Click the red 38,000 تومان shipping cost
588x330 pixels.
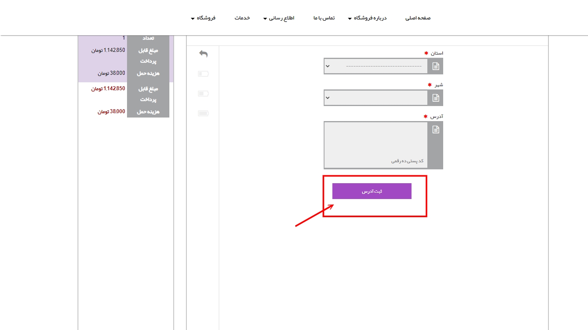pos(111,112)
